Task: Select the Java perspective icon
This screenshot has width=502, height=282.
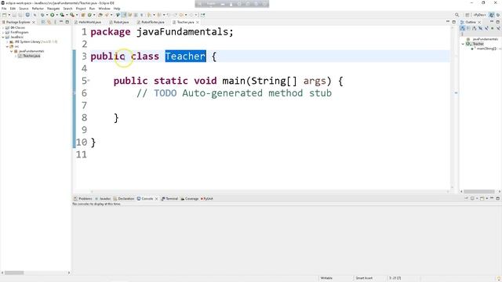Action: click(x=492, y=15)
